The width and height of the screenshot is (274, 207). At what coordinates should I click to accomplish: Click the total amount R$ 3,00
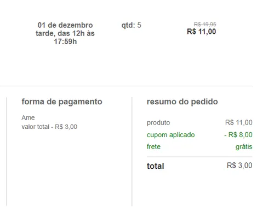[x=239, y=165]
